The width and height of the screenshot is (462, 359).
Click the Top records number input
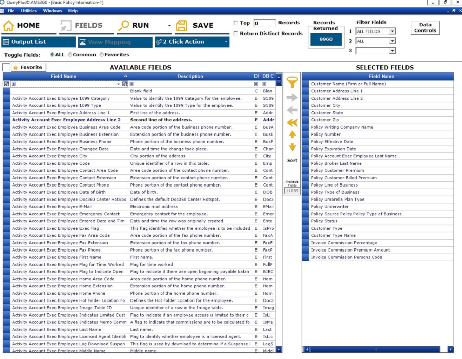[265, 23]
